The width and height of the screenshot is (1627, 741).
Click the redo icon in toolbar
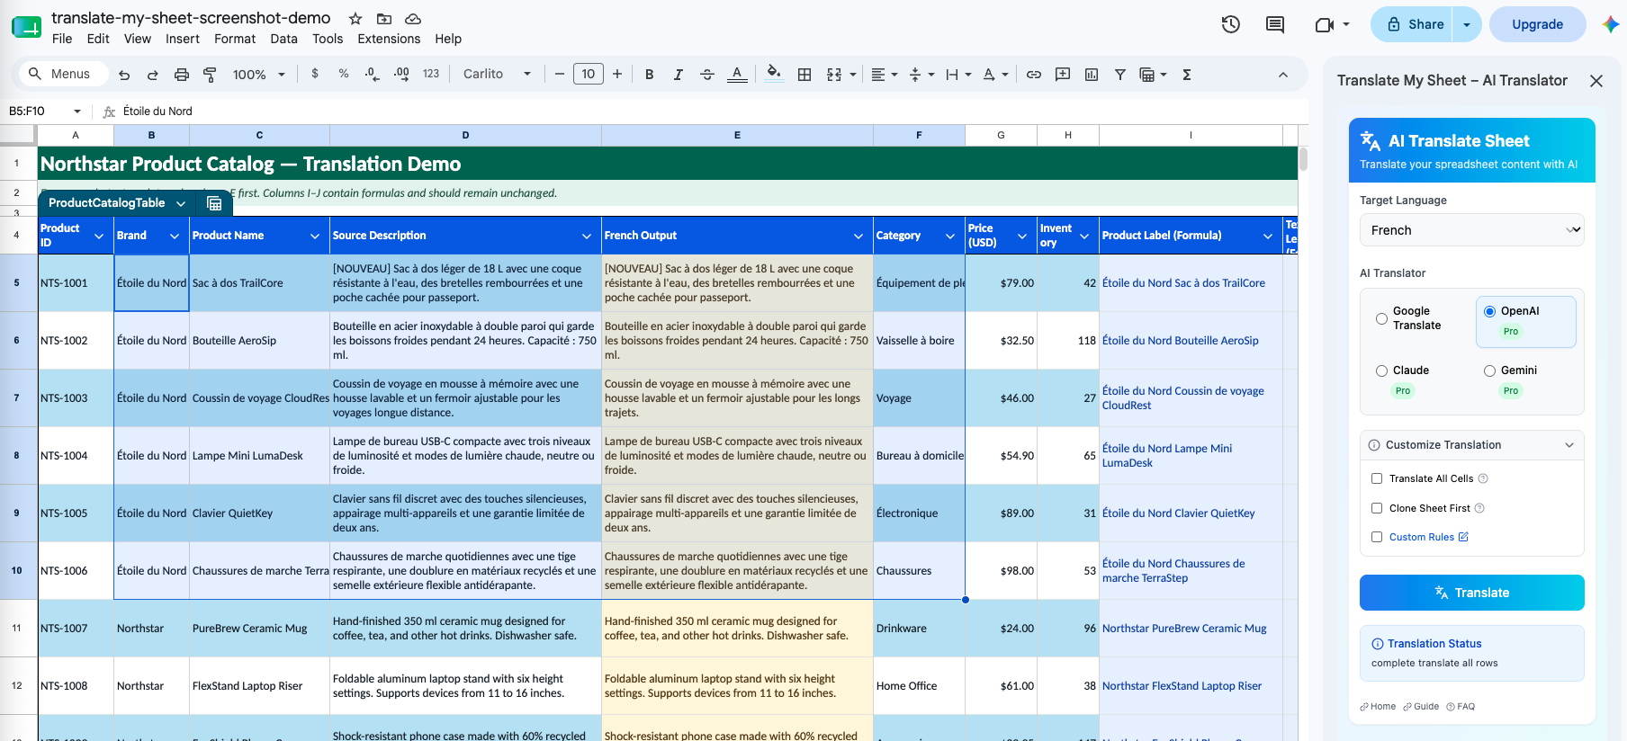click(153, 75)
